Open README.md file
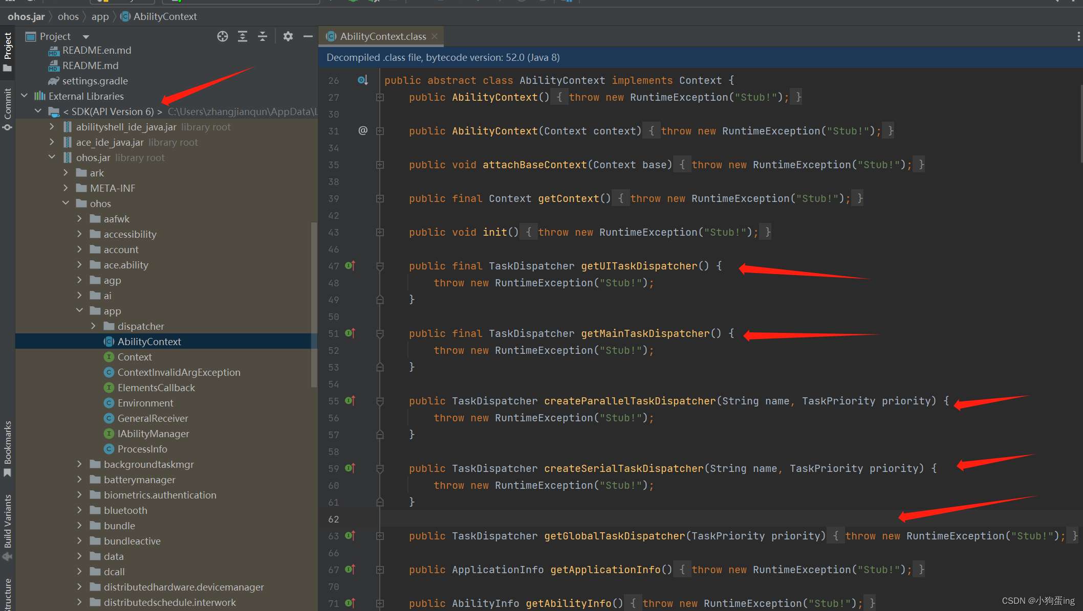 90,65
